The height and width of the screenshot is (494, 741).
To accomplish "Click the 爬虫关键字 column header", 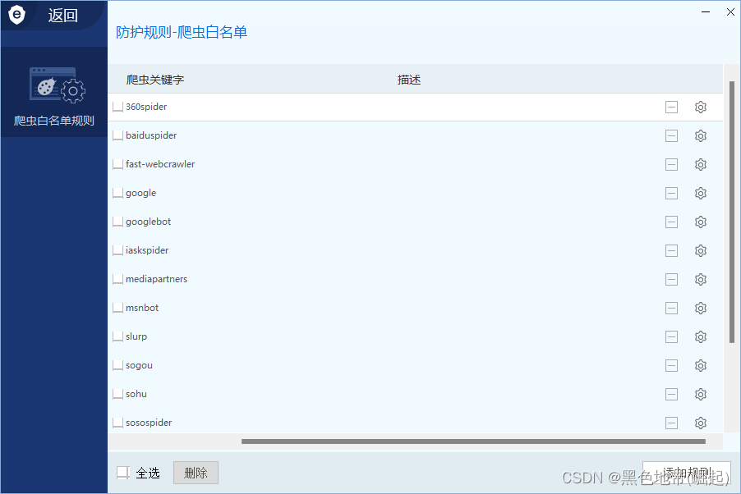I will point(155,80).
